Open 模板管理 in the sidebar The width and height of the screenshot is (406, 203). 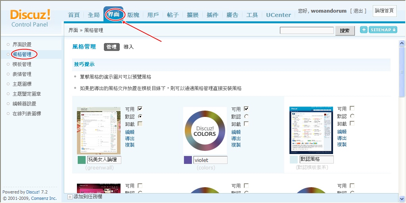(22, 64)
